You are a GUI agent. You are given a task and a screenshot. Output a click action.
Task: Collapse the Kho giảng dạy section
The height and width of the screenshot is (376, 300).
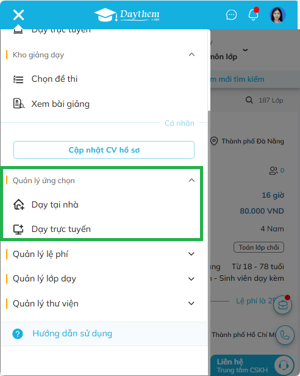coord(191,55)
